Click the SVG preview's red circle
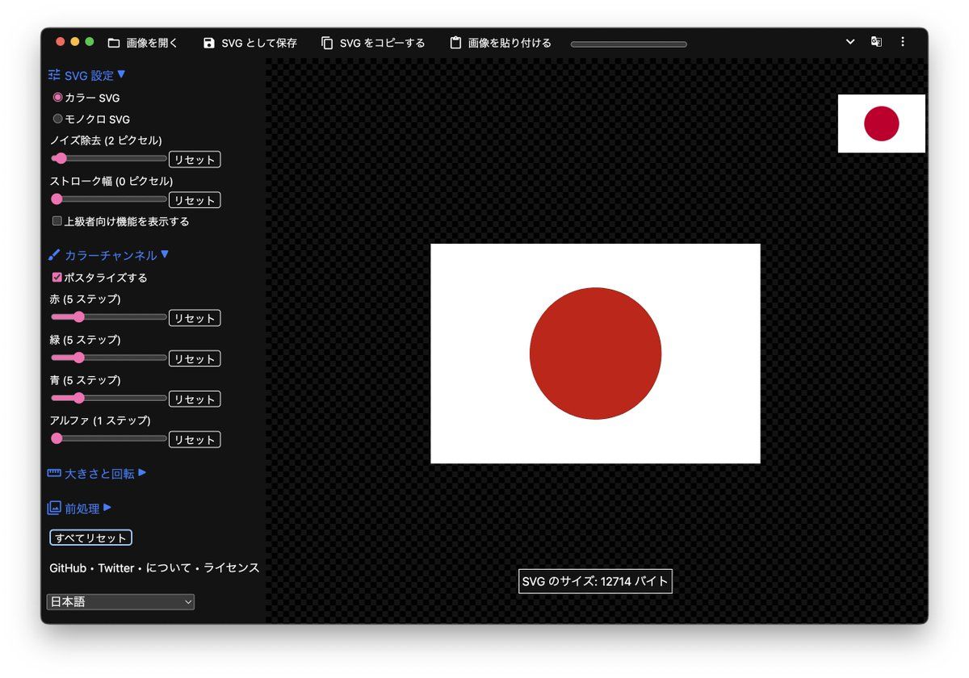Image resolution: width=969 pixels, height=678 pixels. [x=595, y=354]
